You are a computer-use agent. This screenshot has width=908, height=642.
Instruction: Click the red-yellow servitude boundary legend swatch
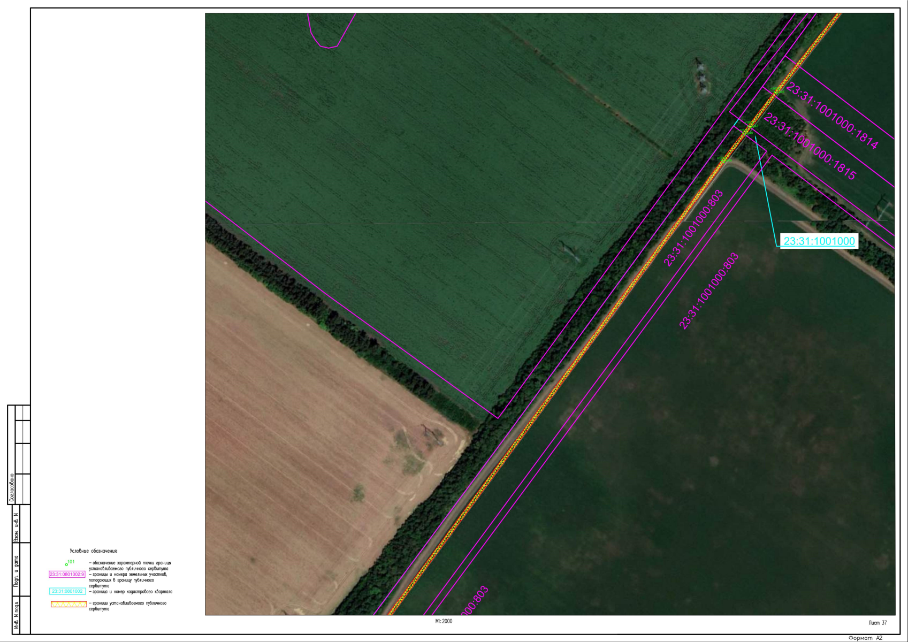pos(68,604)
